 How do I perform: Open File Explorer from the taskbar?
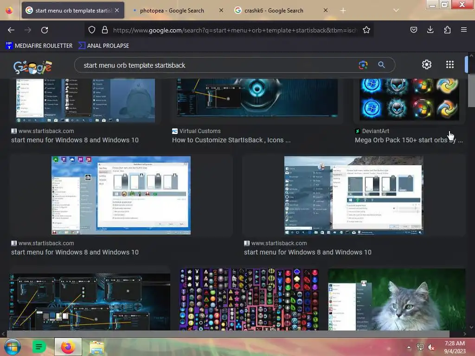pyautogui.click(x=97, y=347)
